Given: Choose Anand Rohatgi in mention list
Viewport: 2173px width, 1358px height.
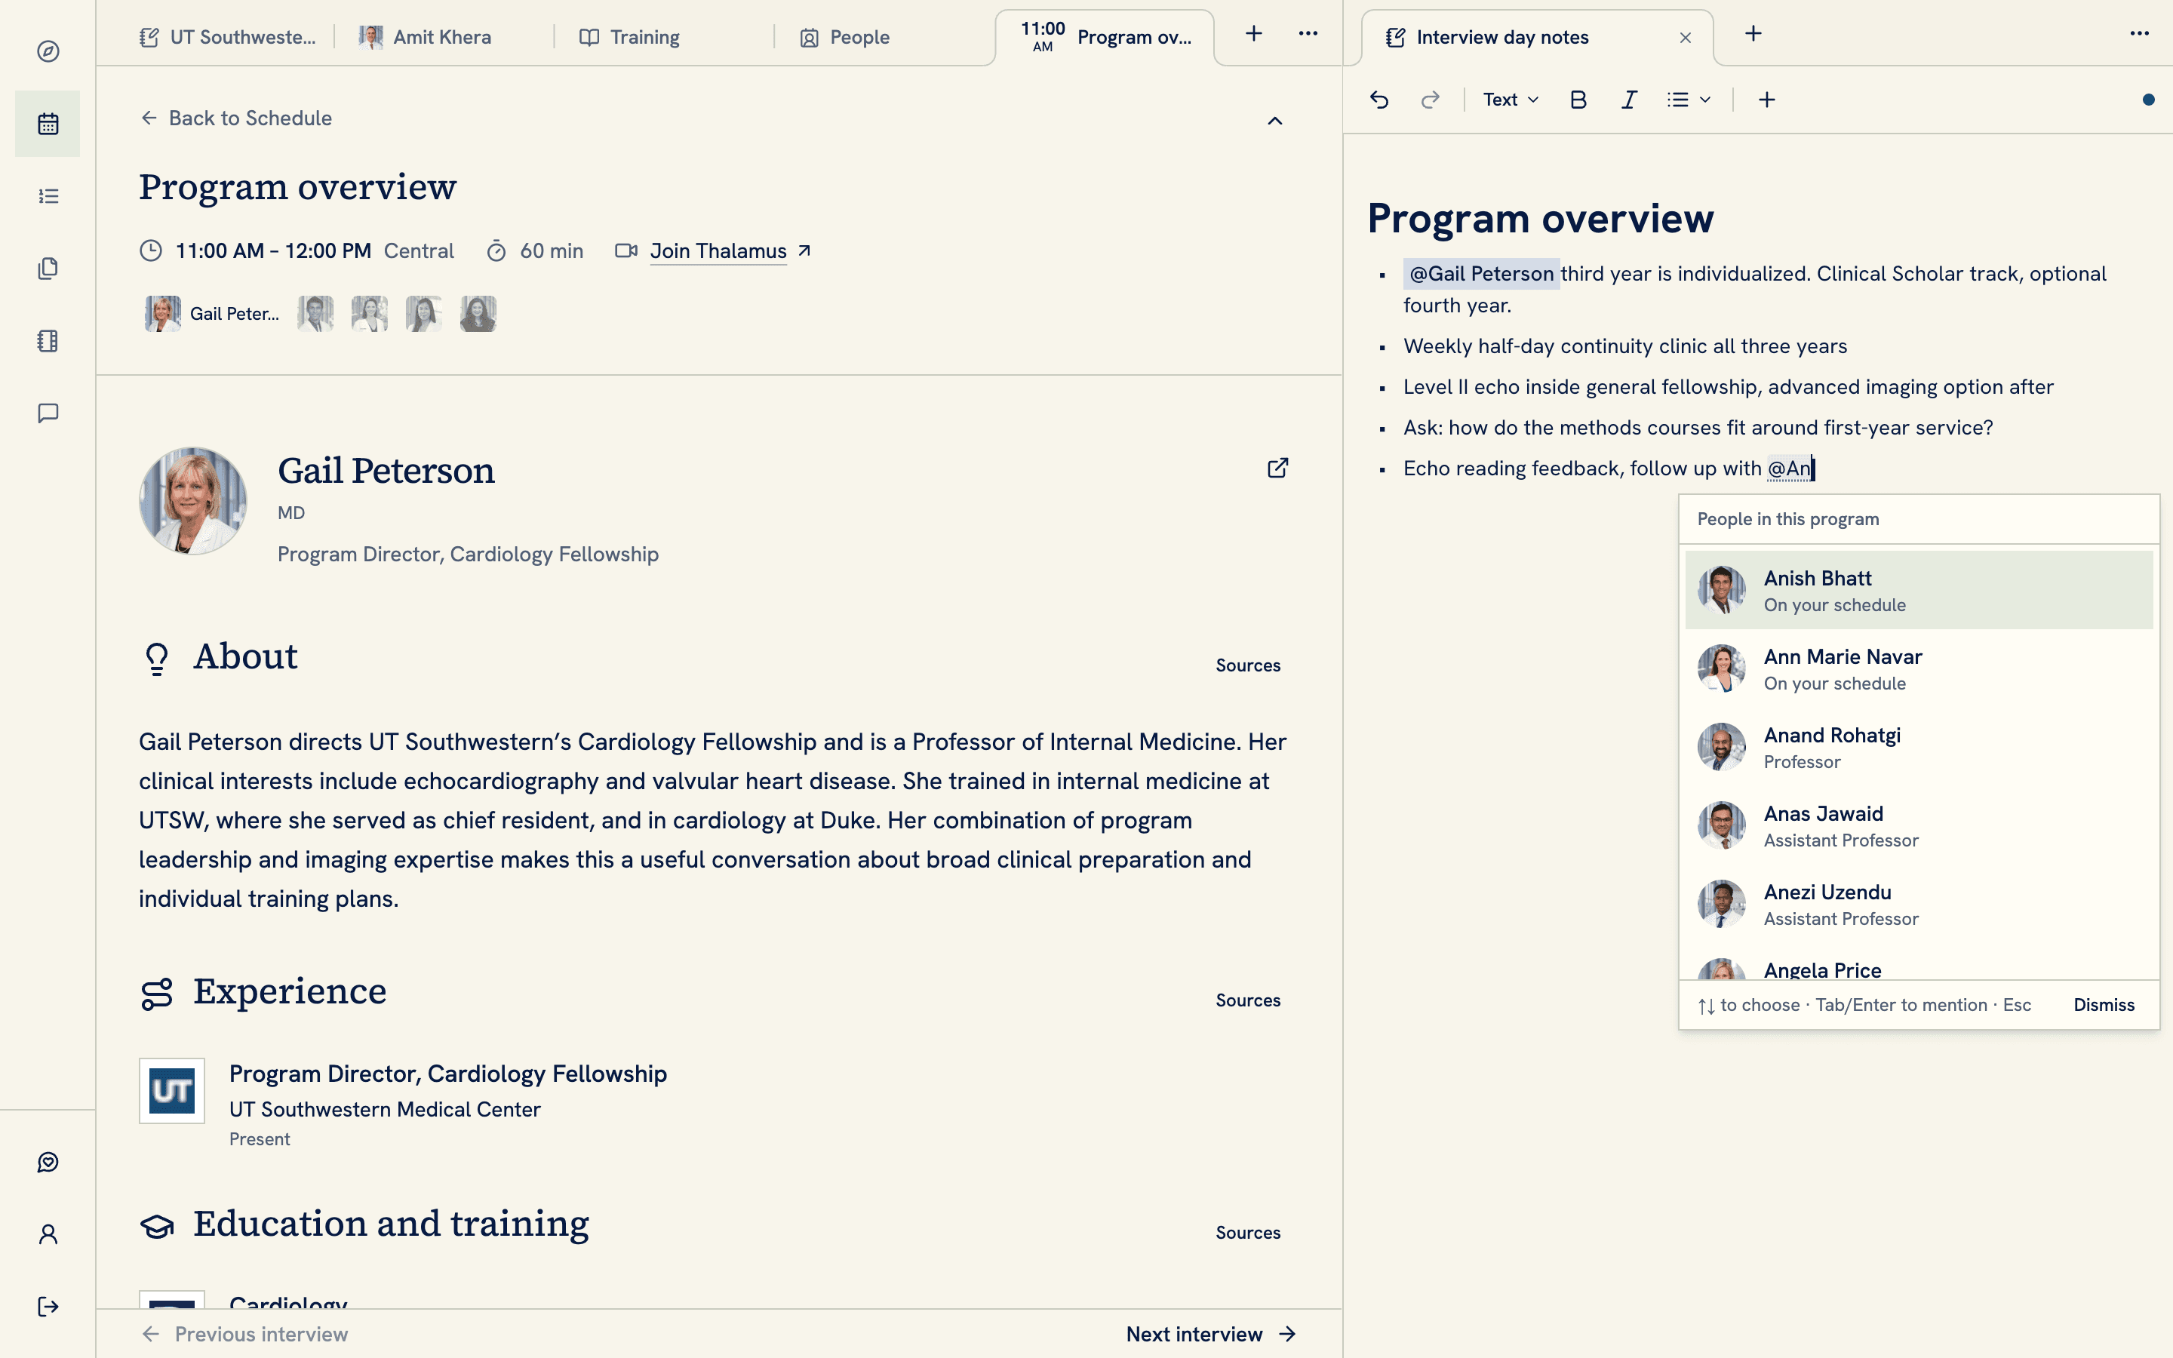Looking at the screenshot, I should click(1919, 747).
